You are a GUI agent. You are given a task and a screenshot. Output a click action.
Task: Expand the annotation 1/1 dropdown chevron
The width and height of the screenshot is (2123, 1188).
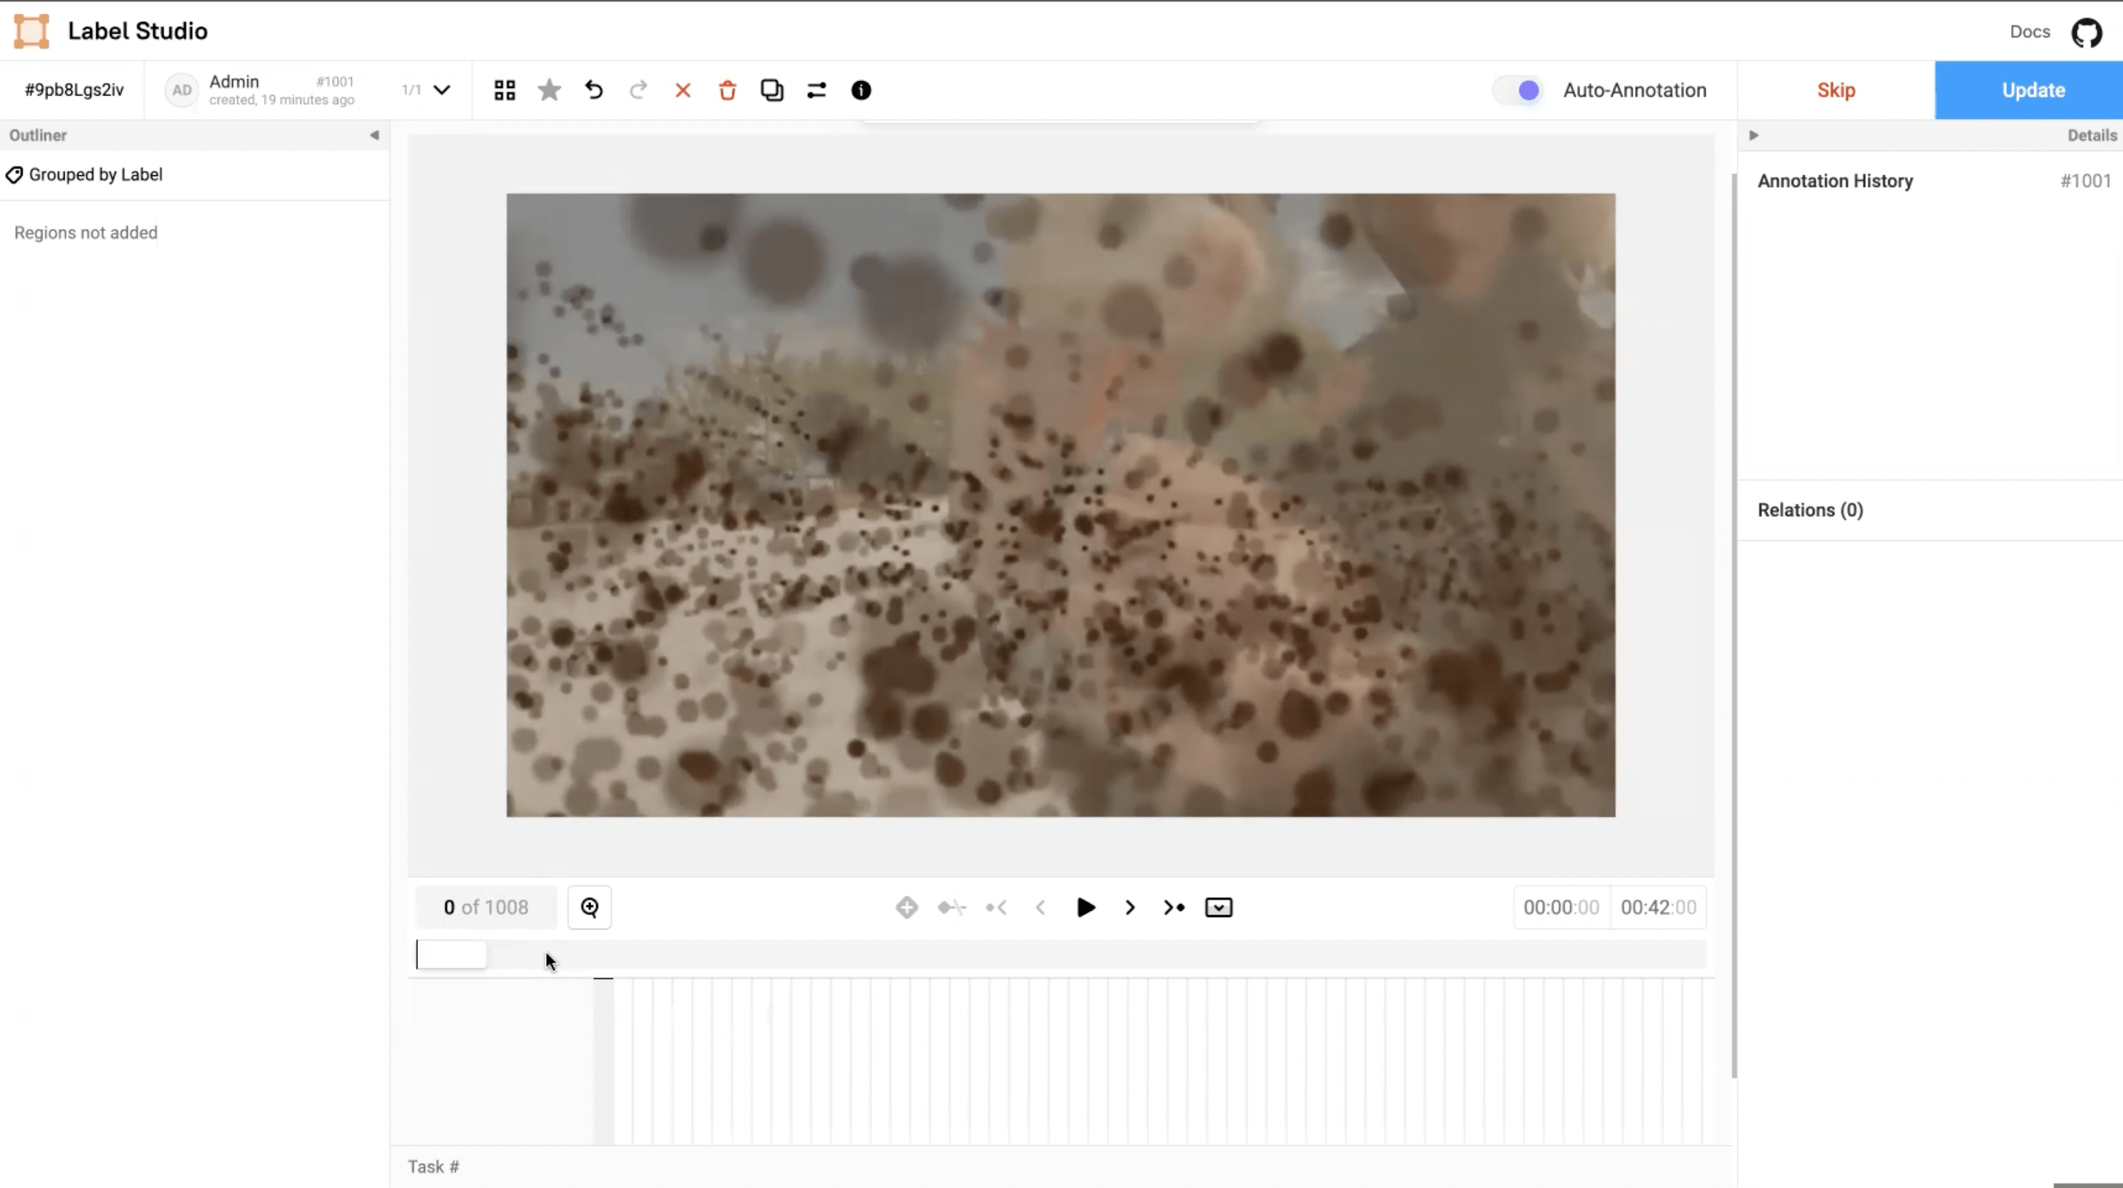pos(442,90)
